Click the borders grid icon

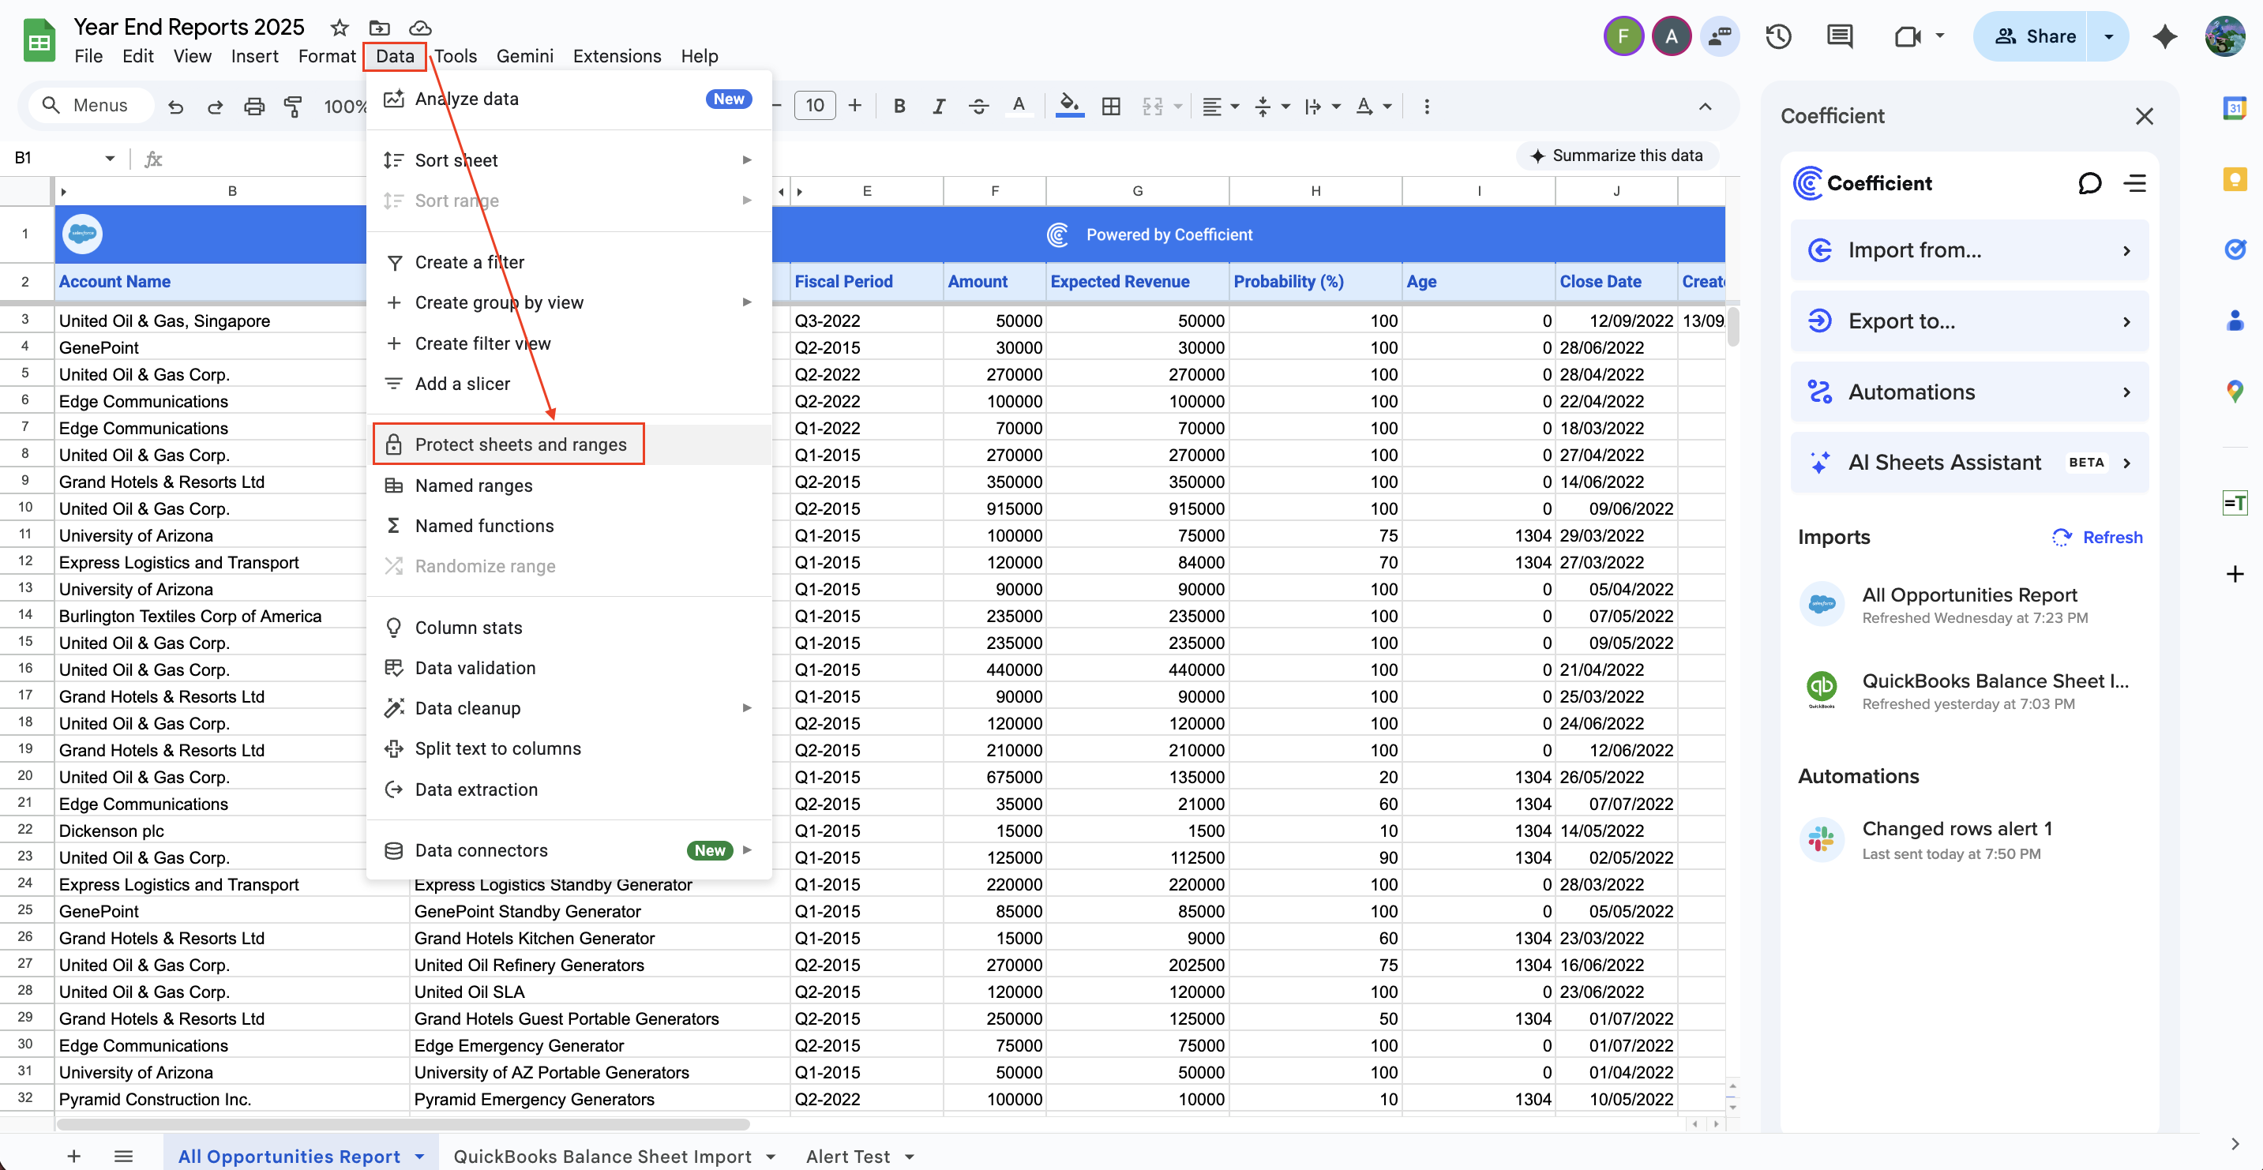click(1110, 107)
